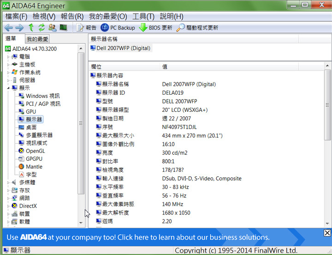Click the DirectX icon in tree
This screenshot has width=332, height=255.
14,206
